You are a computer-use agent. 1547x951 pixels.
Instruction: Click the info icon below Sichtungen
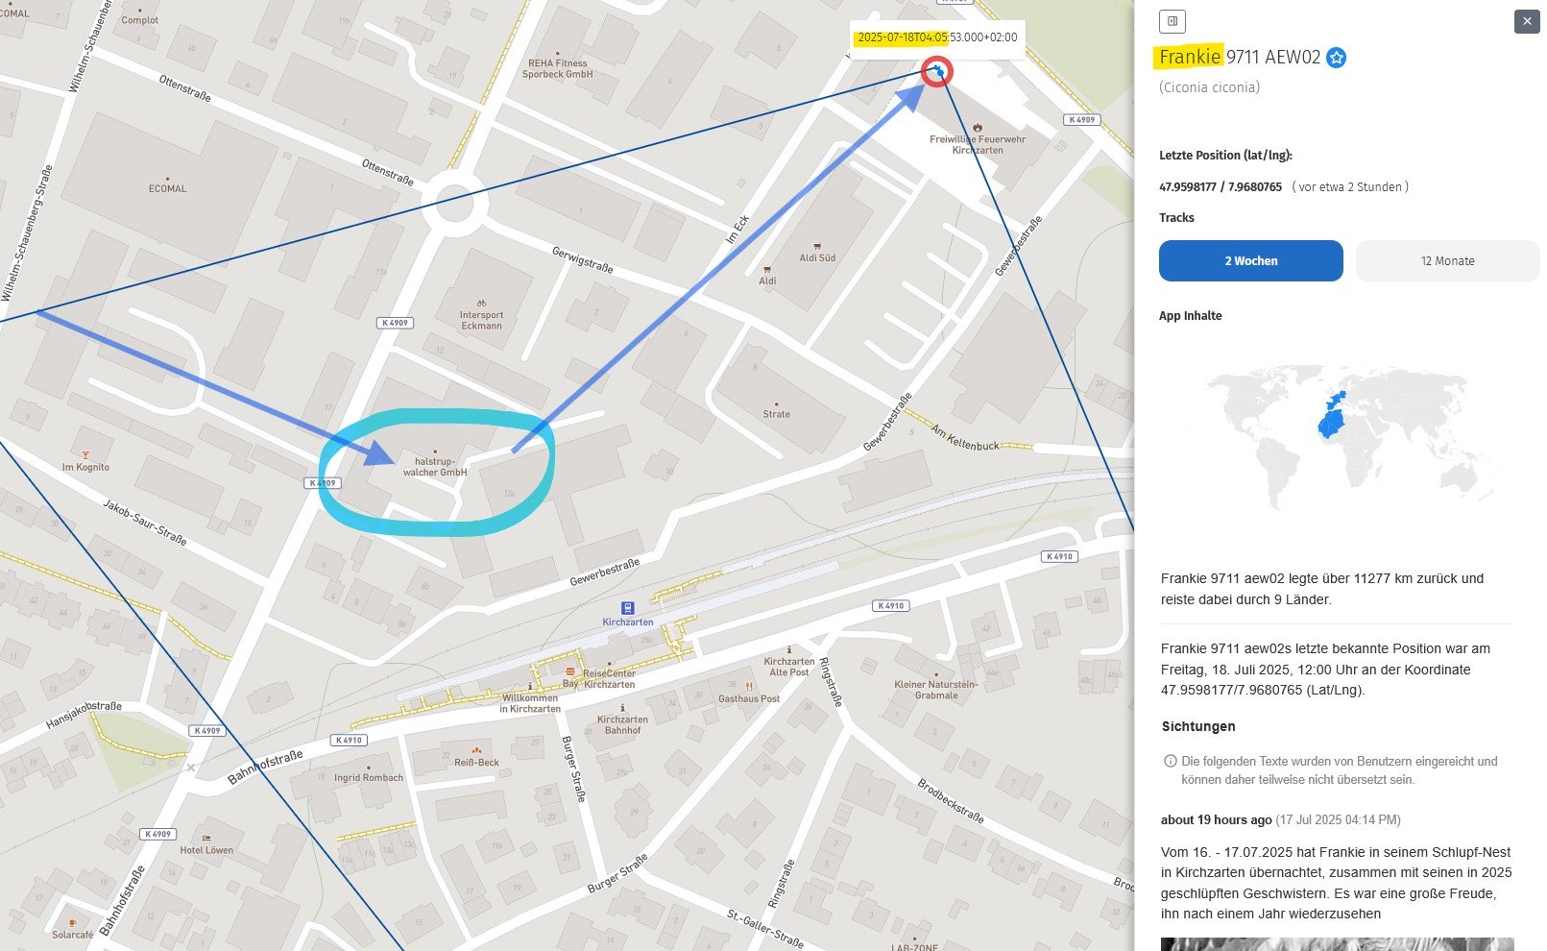pyautogui.click(x=1170, y=761)
